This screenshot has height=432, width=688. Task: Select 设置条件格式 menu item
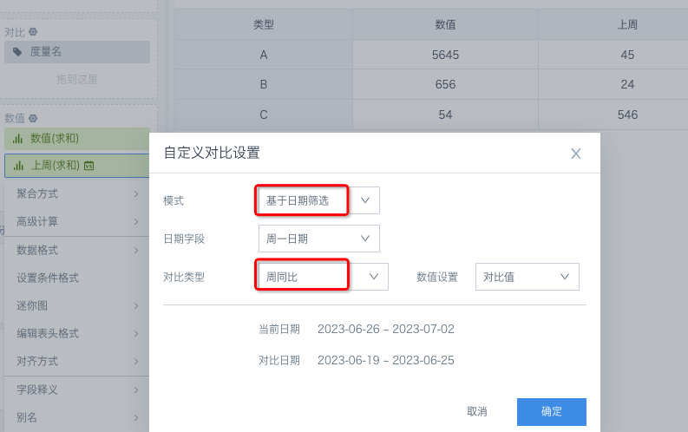click(77, 278)
